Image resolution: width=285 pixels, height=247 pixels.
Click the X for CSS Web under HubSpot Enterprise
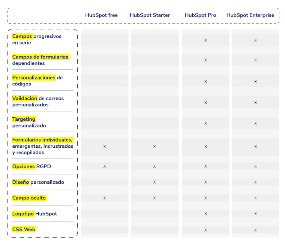click(x=255, y=229)
